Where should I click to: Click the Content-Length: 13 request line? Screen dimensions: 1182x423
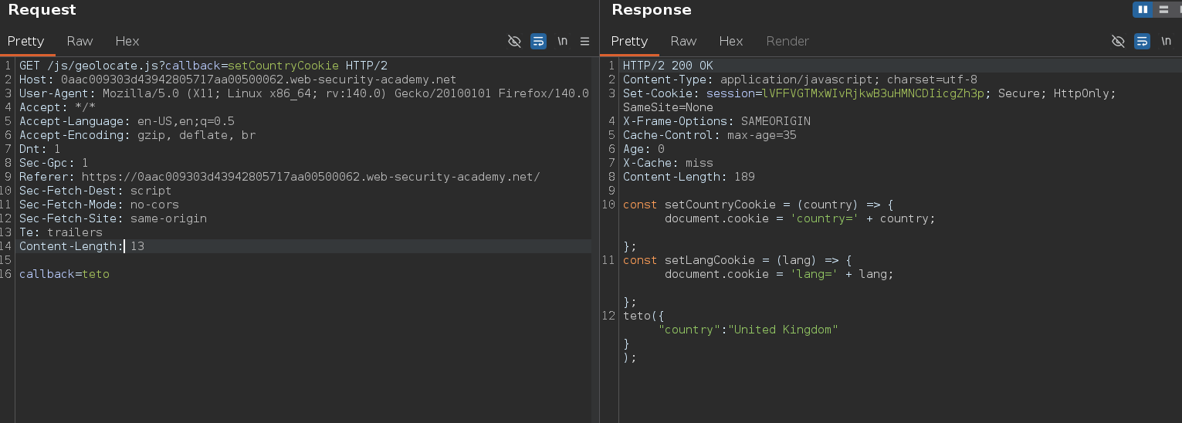[82, 246]
